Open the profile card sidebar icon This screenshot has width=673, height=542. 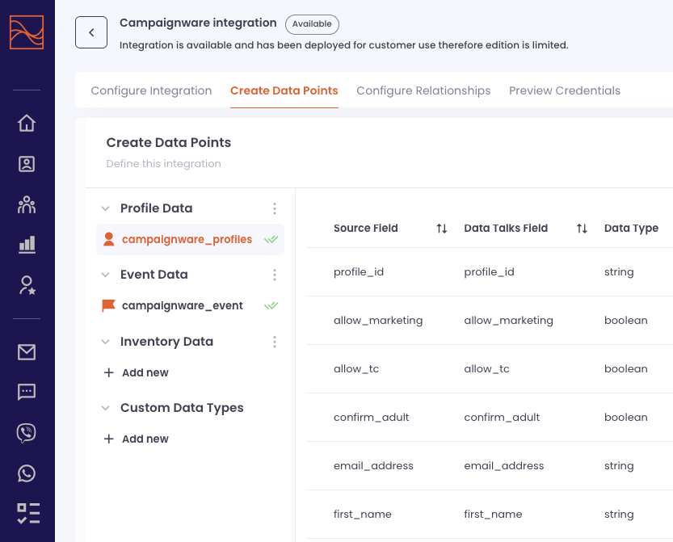click(x=27, y=164)
